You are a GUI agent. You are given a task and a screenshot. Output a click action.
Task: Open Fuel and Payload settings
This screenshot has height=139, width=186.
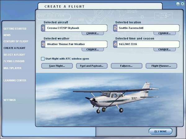click(x=92, y=66)
